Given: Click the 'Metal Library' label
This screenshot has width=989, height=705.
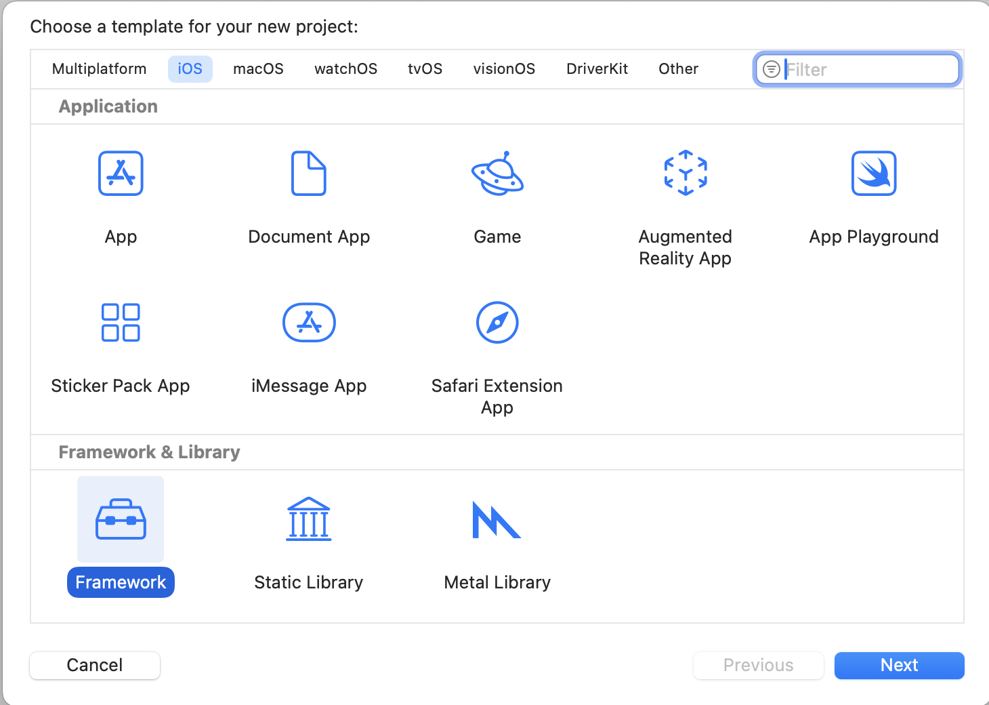Looking at the screenshot, I should (497, 582).
